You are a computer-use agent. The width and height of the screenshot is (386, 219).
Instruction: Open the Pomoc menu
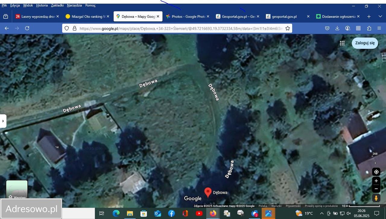coord(90,5)
